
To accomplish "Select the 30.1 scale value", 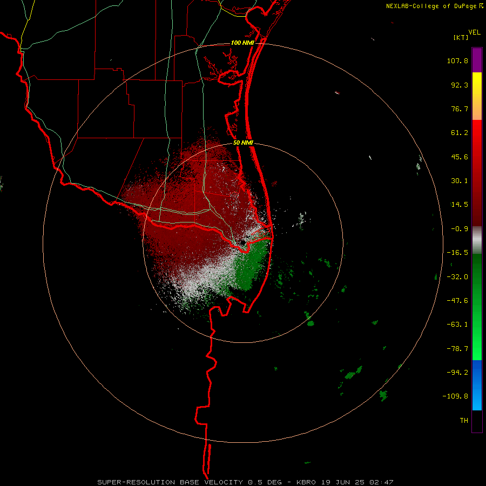I will (x=460, y=181).
